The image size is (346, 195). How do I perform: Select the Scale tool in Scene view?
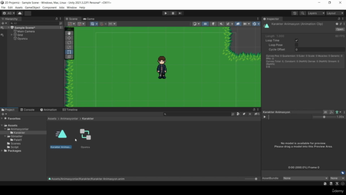click(x=69, y=47)
